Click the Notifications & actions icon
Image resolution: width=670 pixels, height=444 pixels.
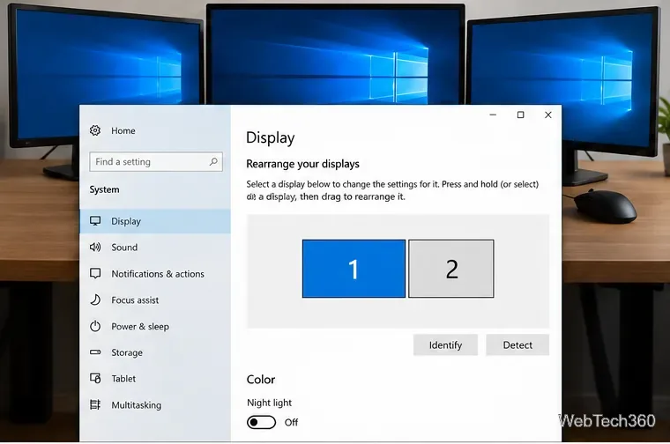[x=95, y=273]
